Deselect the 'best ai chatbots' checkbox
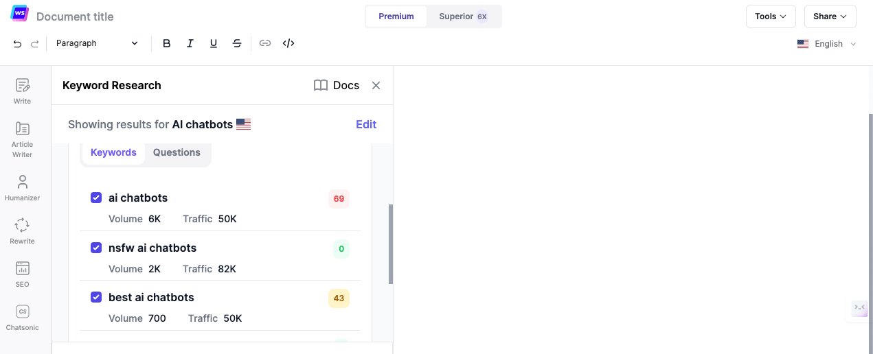Screen dimensions: 873x354 pos(96,297)
